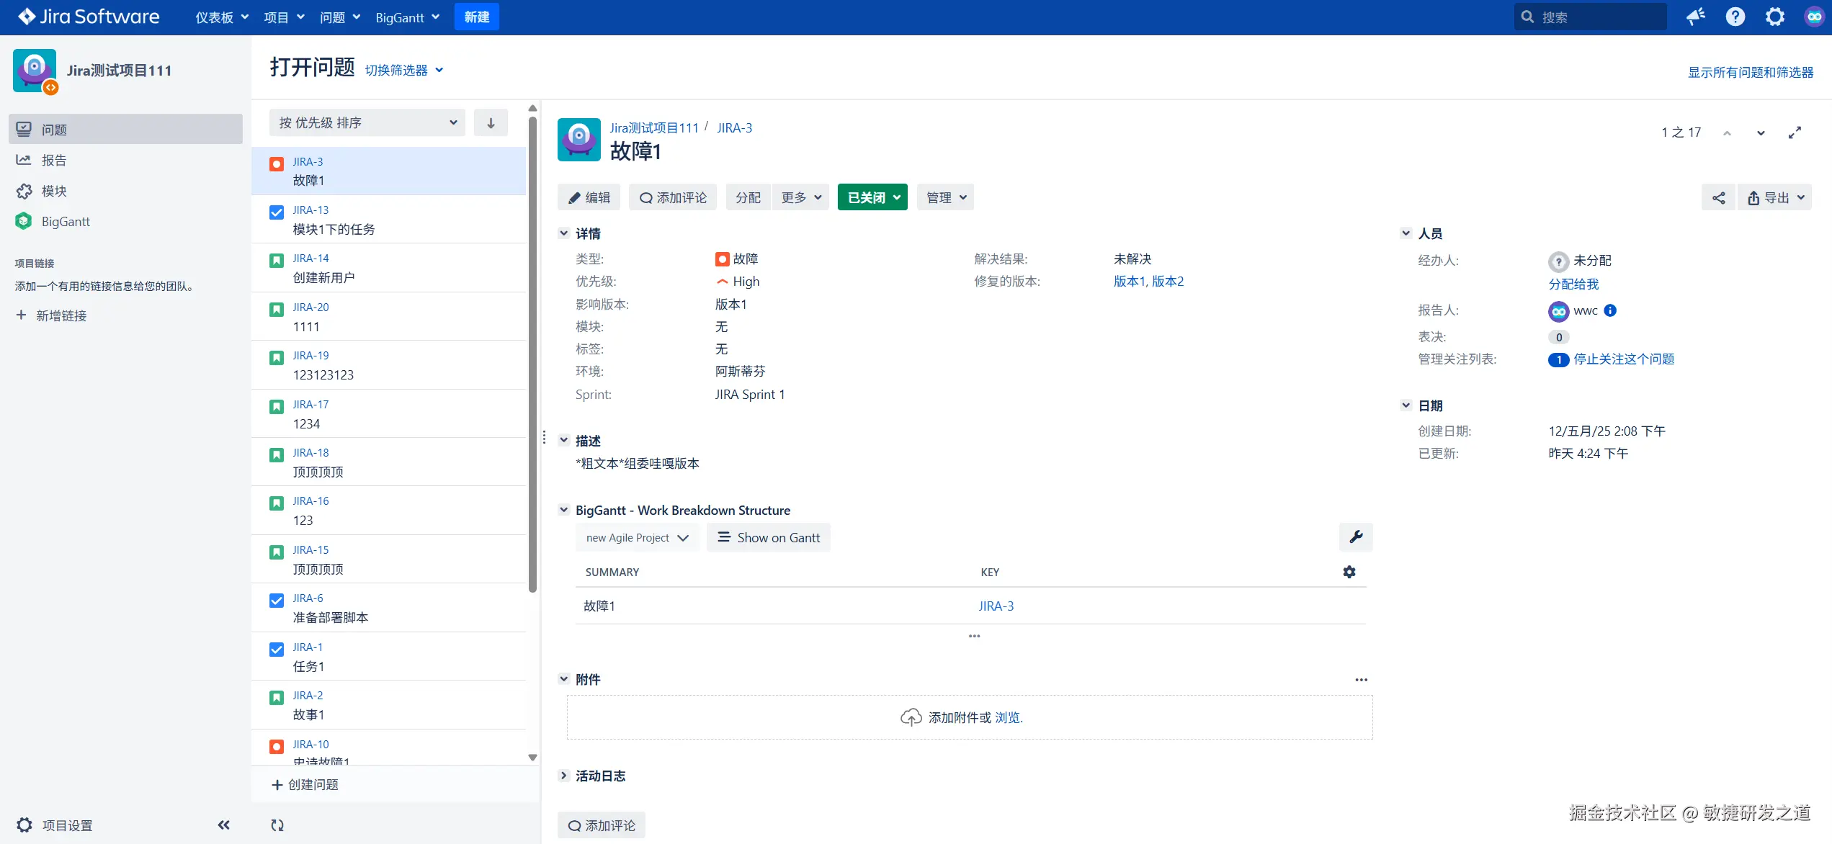Click the 分配给我 link
Image resolution: width=1832 pixels, height=844 pixels.
(1573, 284)
